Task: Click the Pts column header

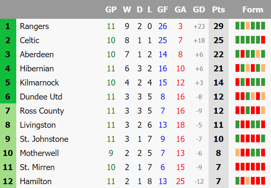Action: pyautogui.click(x=218, y=9)
